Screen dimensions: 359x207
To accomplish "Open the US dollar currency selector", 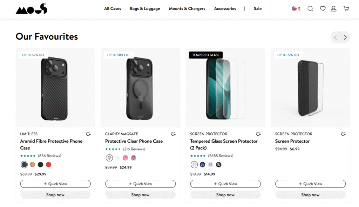I will pos(296,9).
